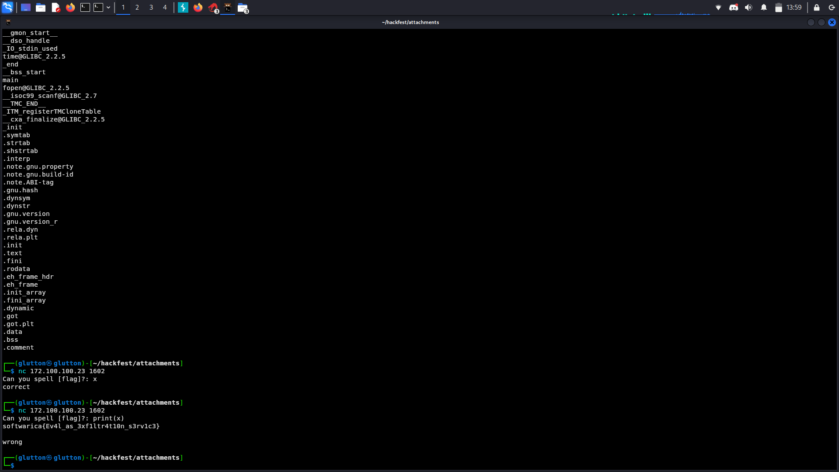Screen dimensions: 839x472
Task: Toggle the Wi-Fi network indicator
Action: (x=718, y=7)
